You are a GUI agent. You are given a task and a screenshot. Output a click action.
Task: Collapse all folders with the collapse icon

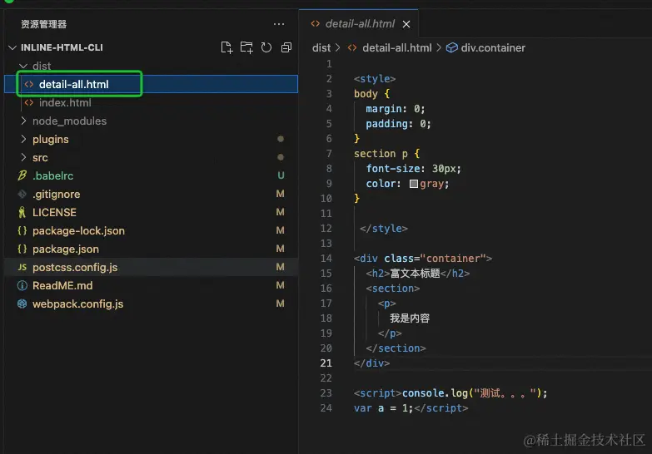(286, 47)
